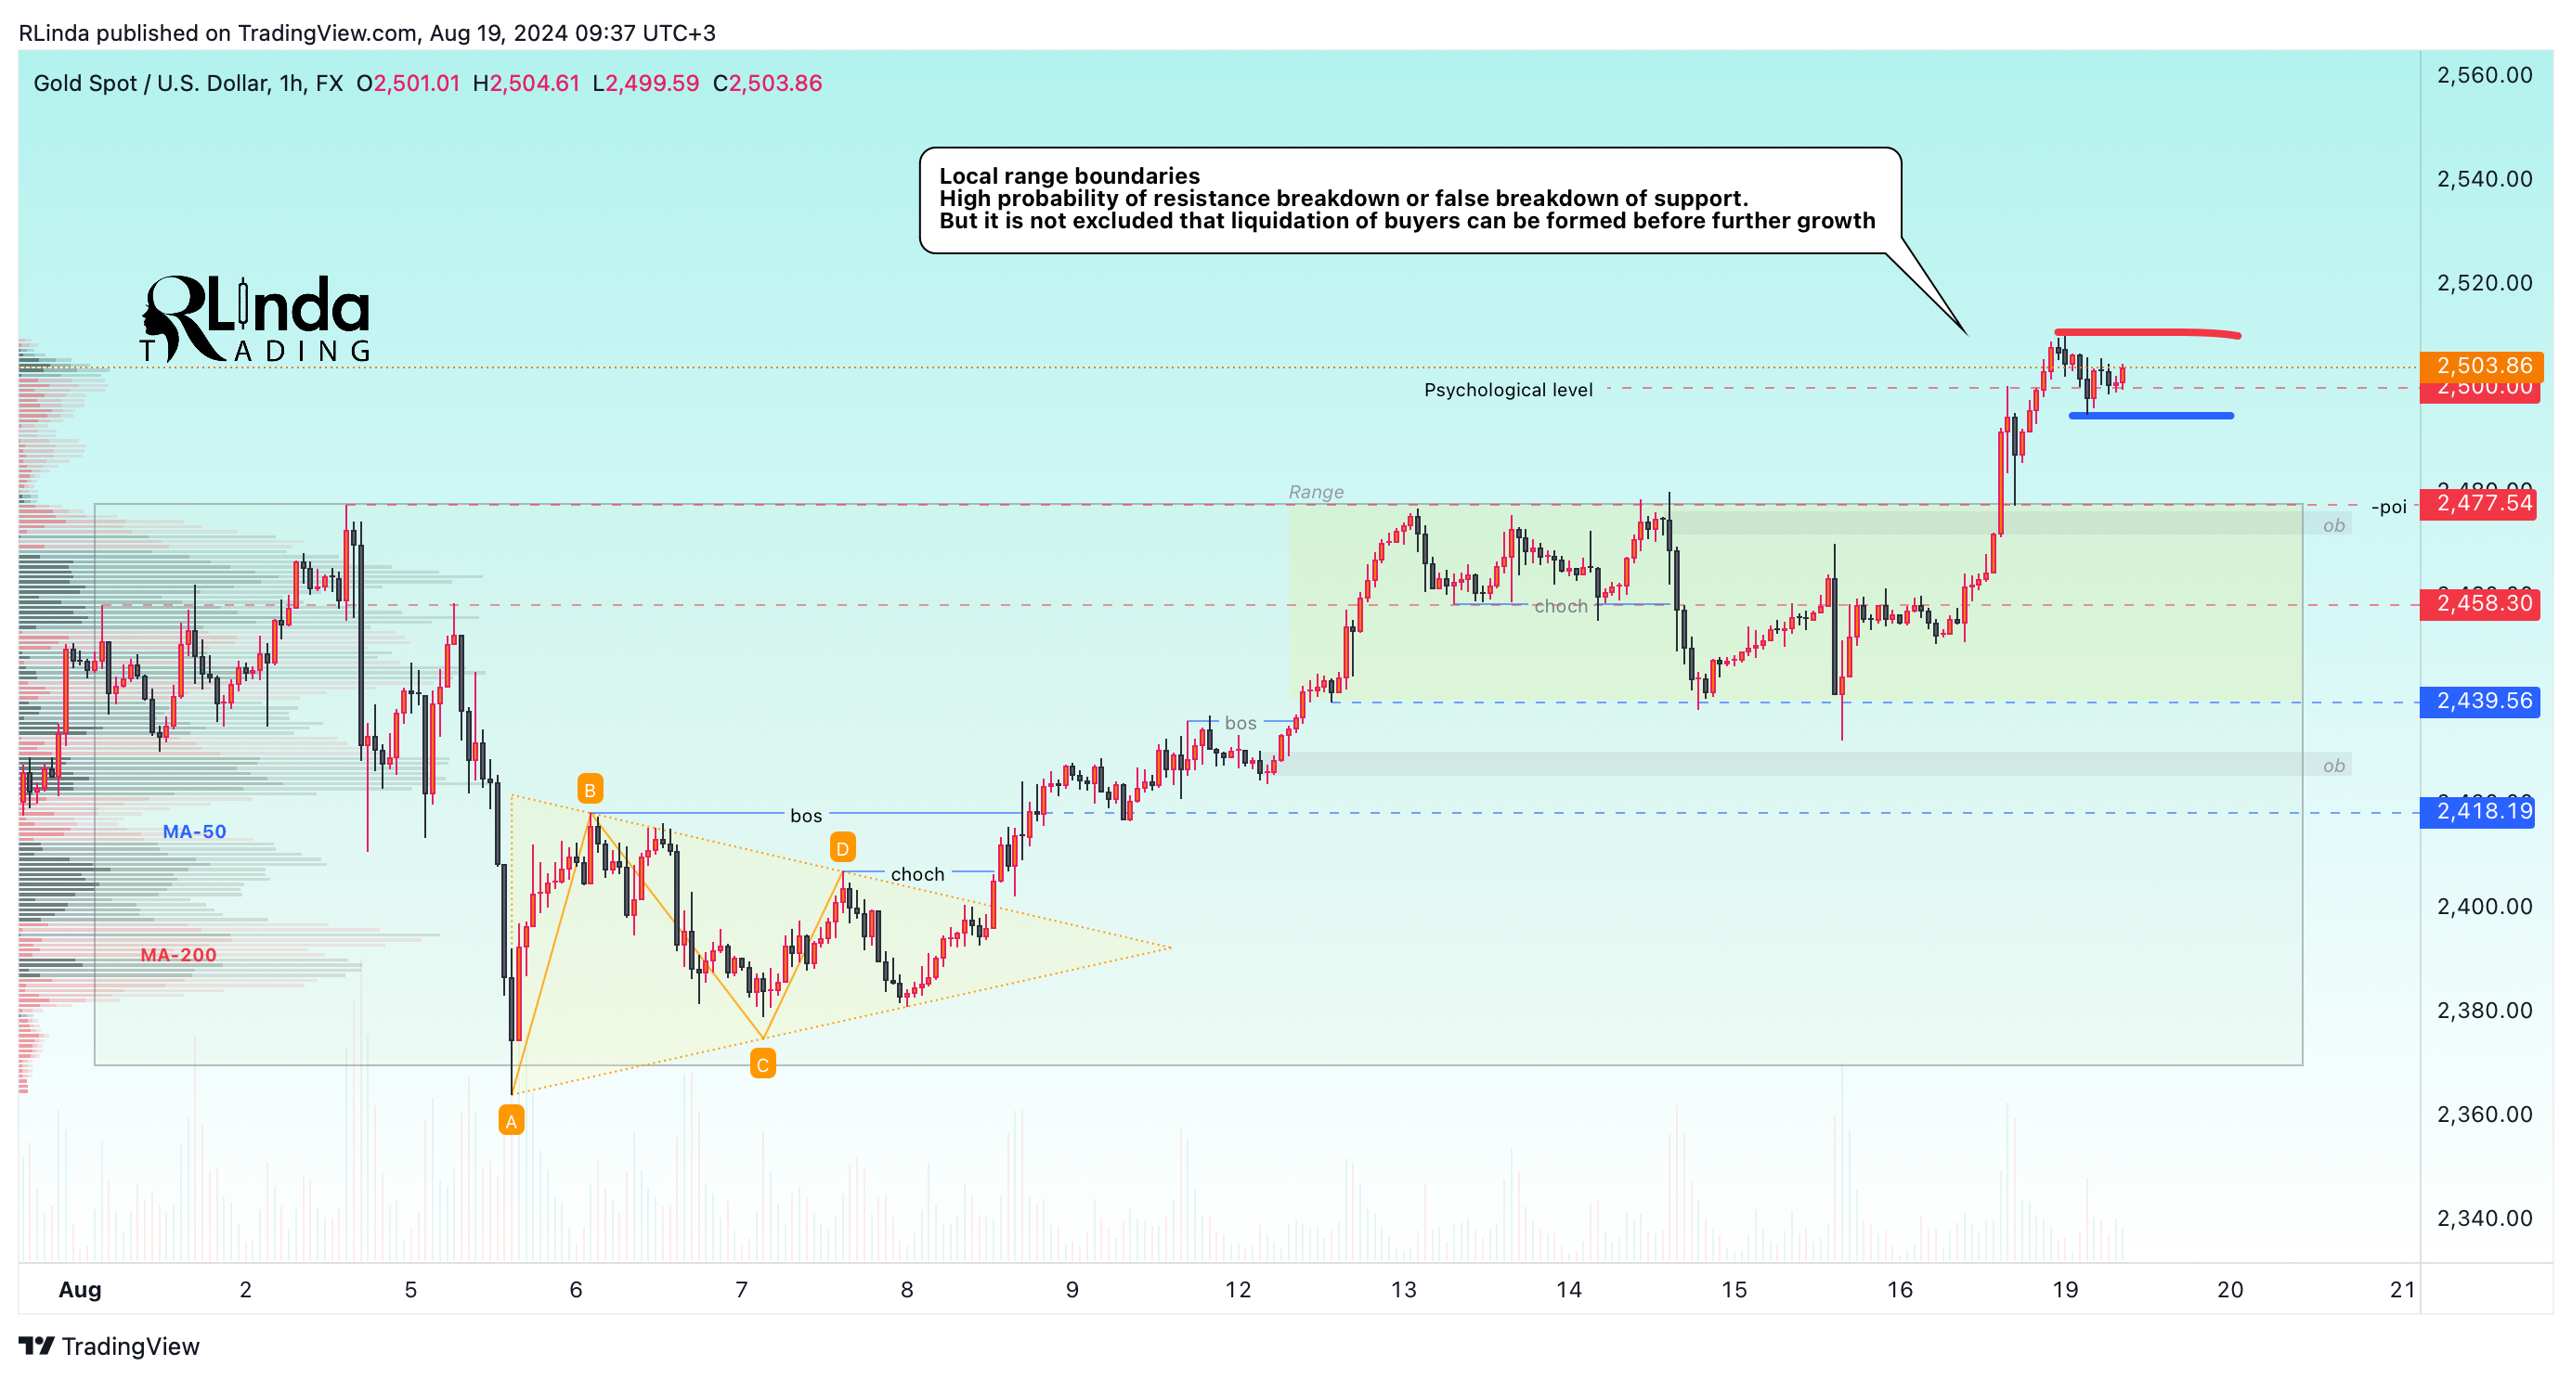Click the 2,340.00 price axis label
The width and height of the screenshot is (2572, 1379).
click(x=2484, y=1218)
